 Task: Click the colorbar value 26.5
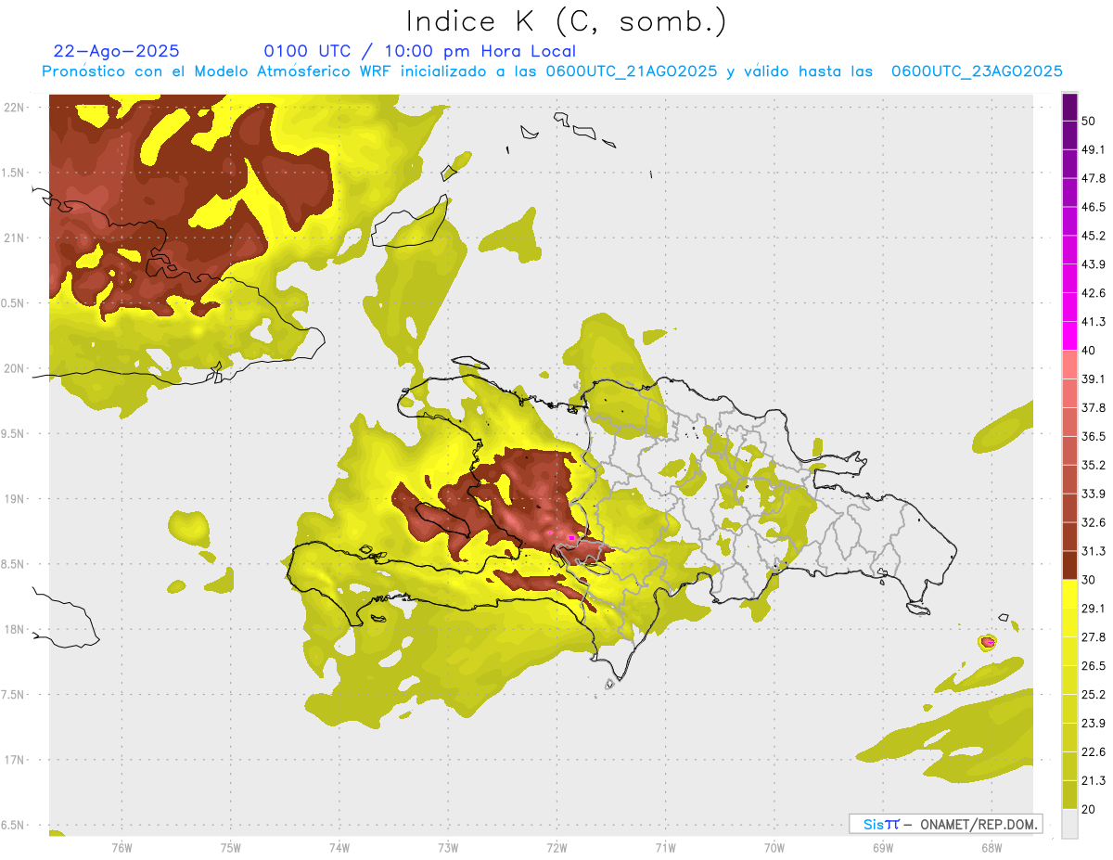(1094, 665)
